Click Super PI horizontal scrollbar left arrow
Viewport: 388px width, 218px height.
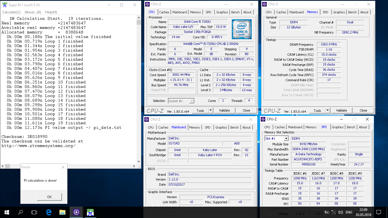point(2,166)
